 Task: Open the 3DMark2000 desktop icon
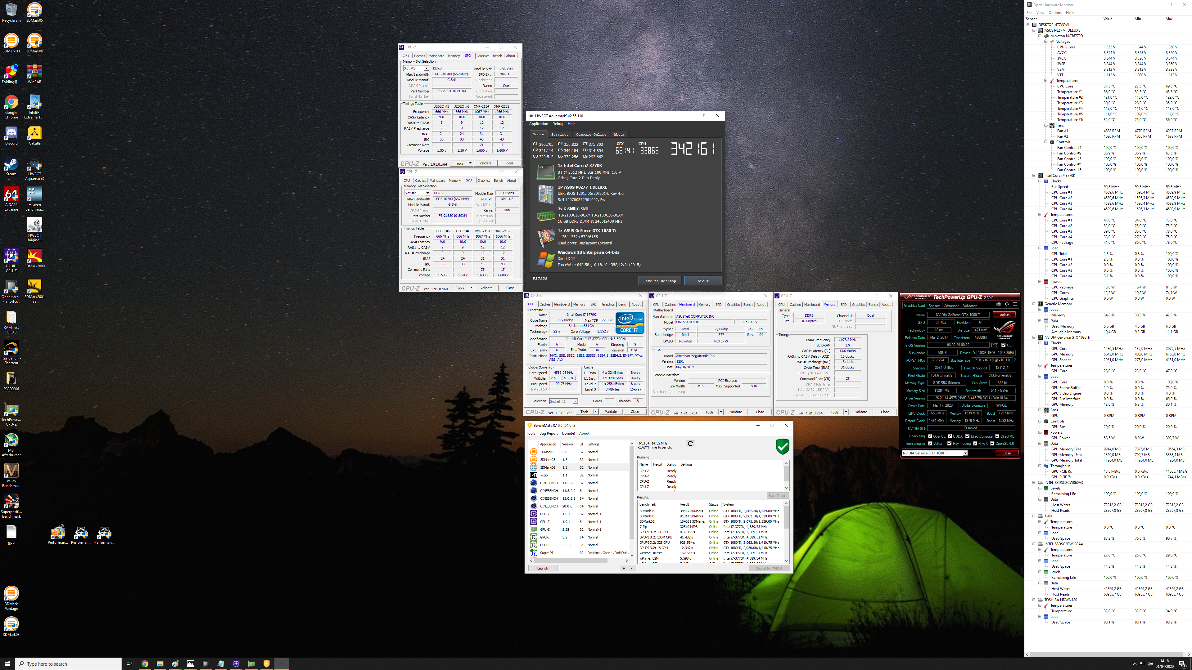34,258
